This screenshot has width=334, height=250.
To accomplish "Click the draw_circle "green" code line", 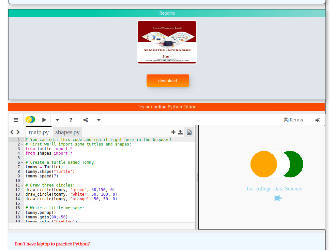I will pos(70,190).
